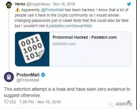Like the tweet with heart icon
The height and width of the screenshot is (110, 137).
click(6, 102)
